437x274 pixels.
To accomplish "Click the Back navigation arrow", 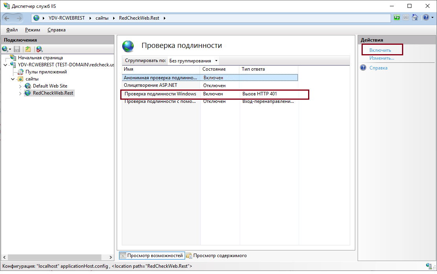I will tap(7, 18).
